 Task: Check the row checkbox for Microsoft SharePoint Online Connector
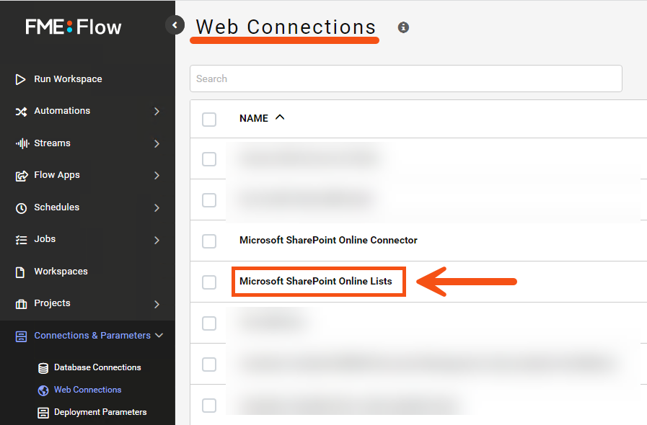pyautogui.click(x=208, y=241)
